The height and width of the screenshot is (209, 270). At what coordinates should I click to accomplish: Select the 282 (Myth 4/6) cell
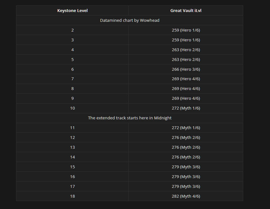186,196
